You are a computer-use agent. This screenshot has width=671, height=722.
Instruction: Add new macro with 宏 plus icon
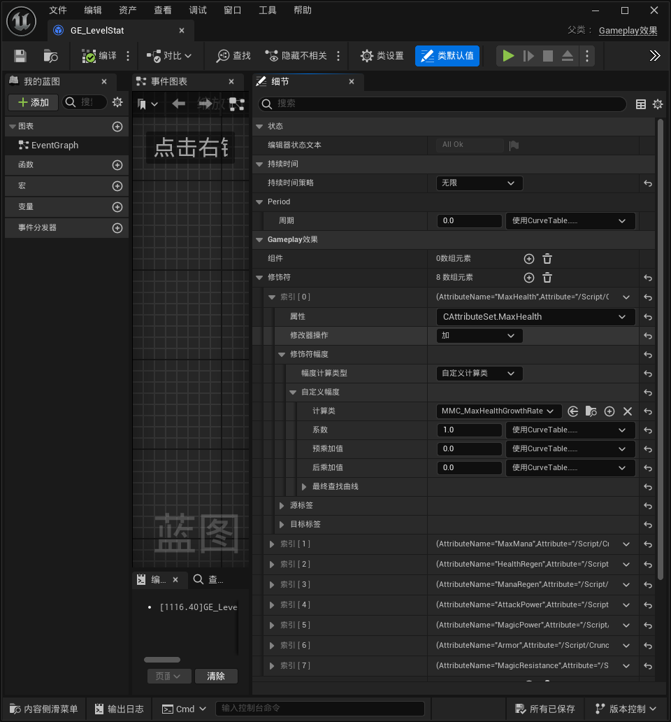[117, 186]
